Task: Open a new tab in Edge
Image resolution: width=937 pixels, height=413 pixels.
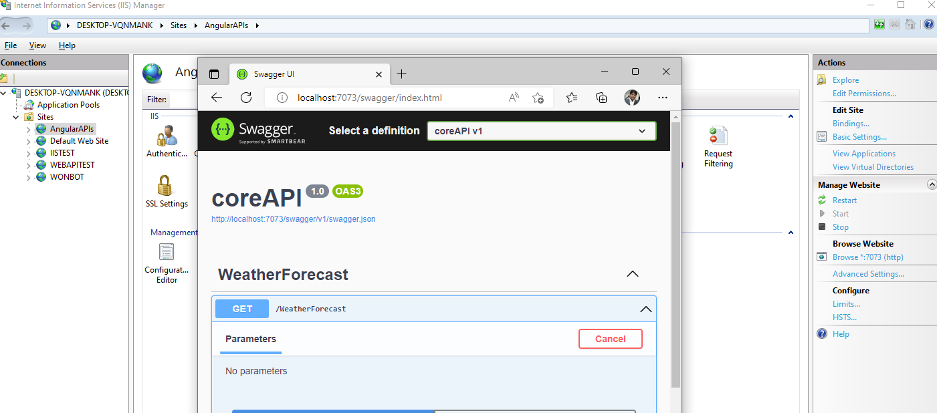Action: click(401, 74)
